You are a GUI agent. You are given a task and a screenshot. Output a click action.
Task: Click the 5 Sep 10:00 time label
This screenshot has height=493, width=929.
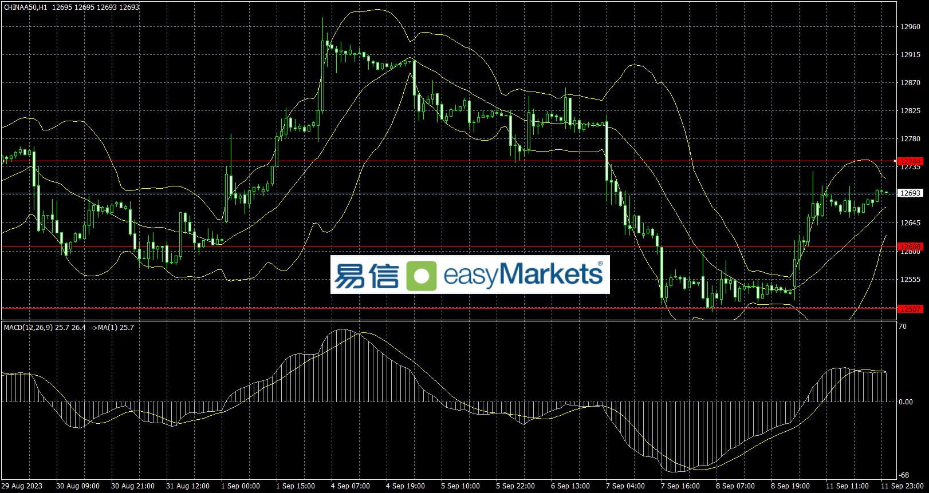click(x=460, y=486)
